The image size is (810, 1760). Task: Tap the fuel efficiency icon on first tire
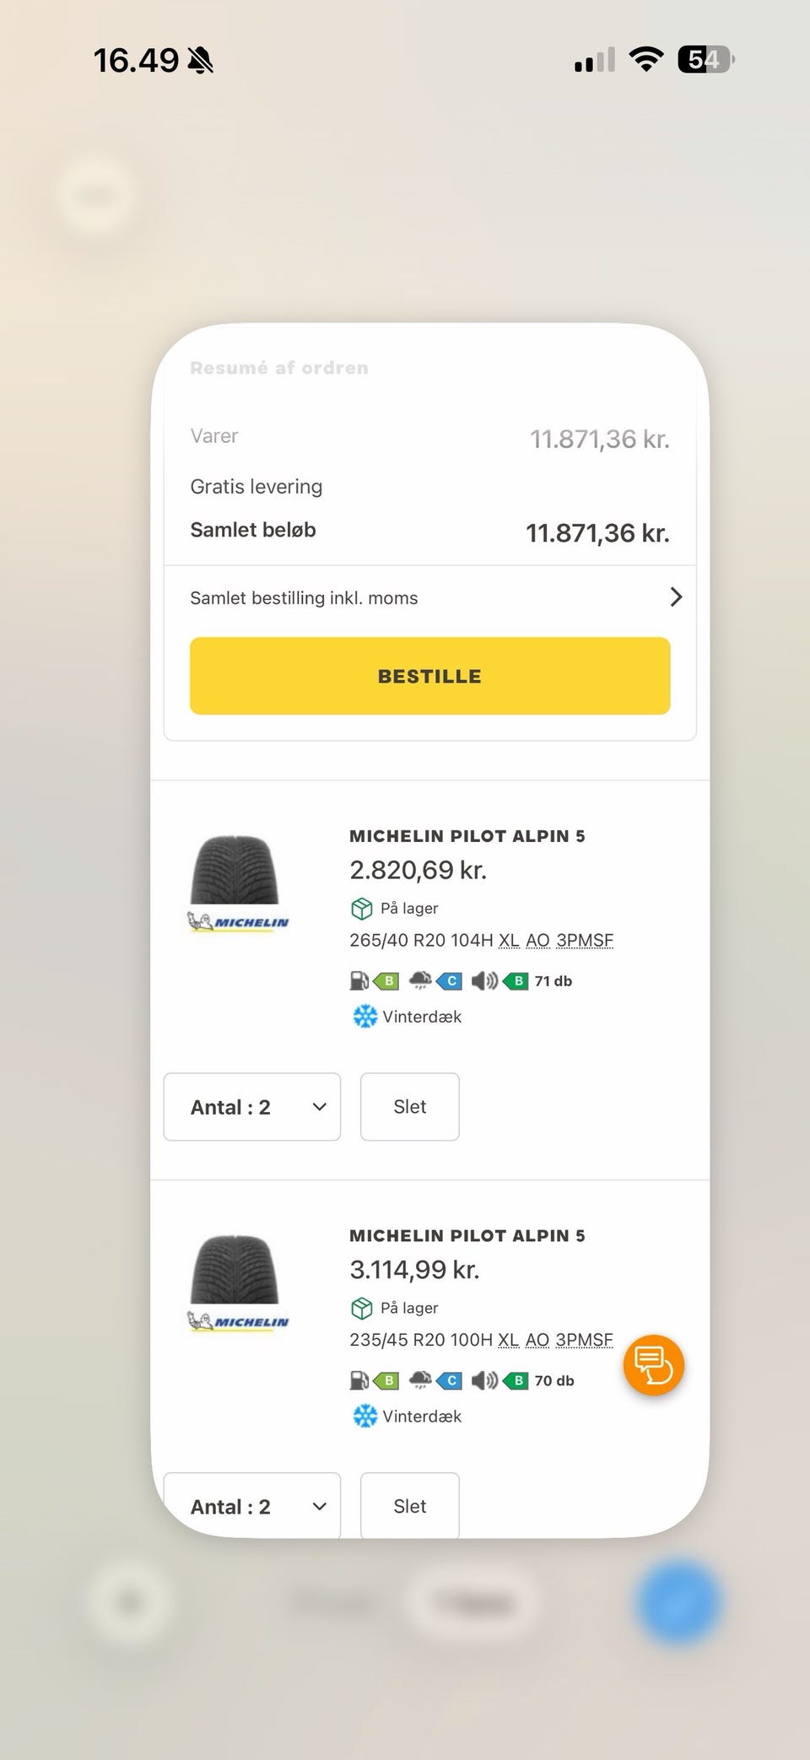(x=360, y=980)
